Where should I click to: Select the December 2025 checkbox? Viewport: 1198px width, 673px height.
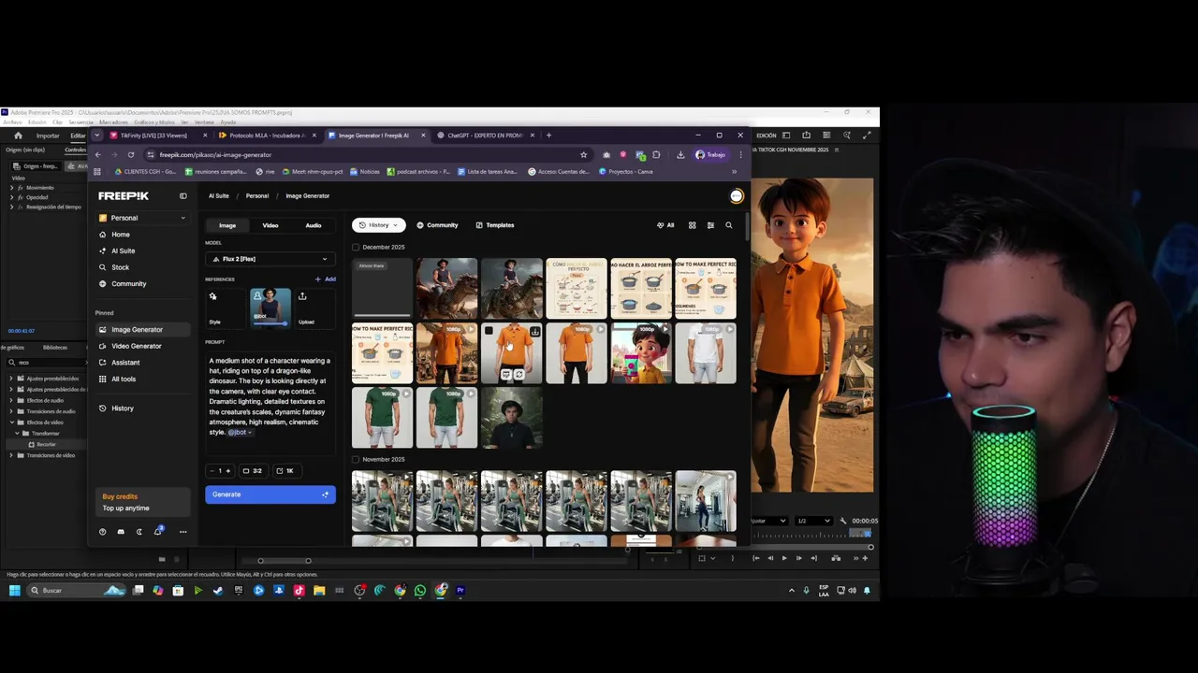pos(356,248)
